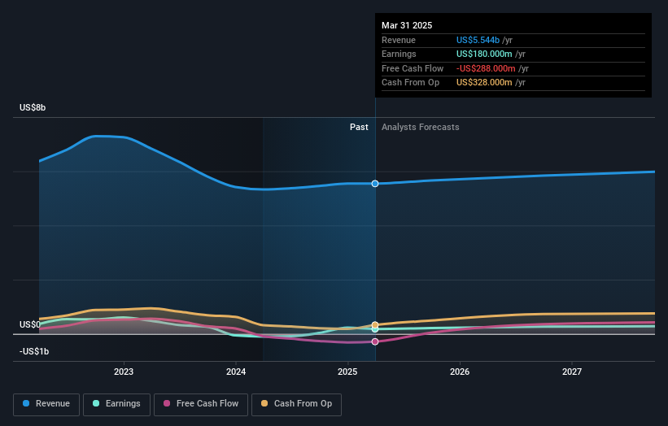The image size is (668, 426).
Task: Click the US$180.000m earnings value
Action: (x=484, y=54)
